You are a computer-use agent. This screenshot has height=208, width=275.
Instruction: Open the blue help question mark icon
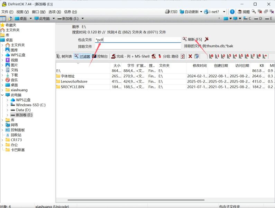(232, 12)
